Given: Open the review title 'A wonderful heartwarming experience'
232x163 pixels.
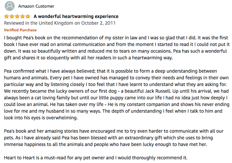Looking at the screenshot, I should pos(76,16).
